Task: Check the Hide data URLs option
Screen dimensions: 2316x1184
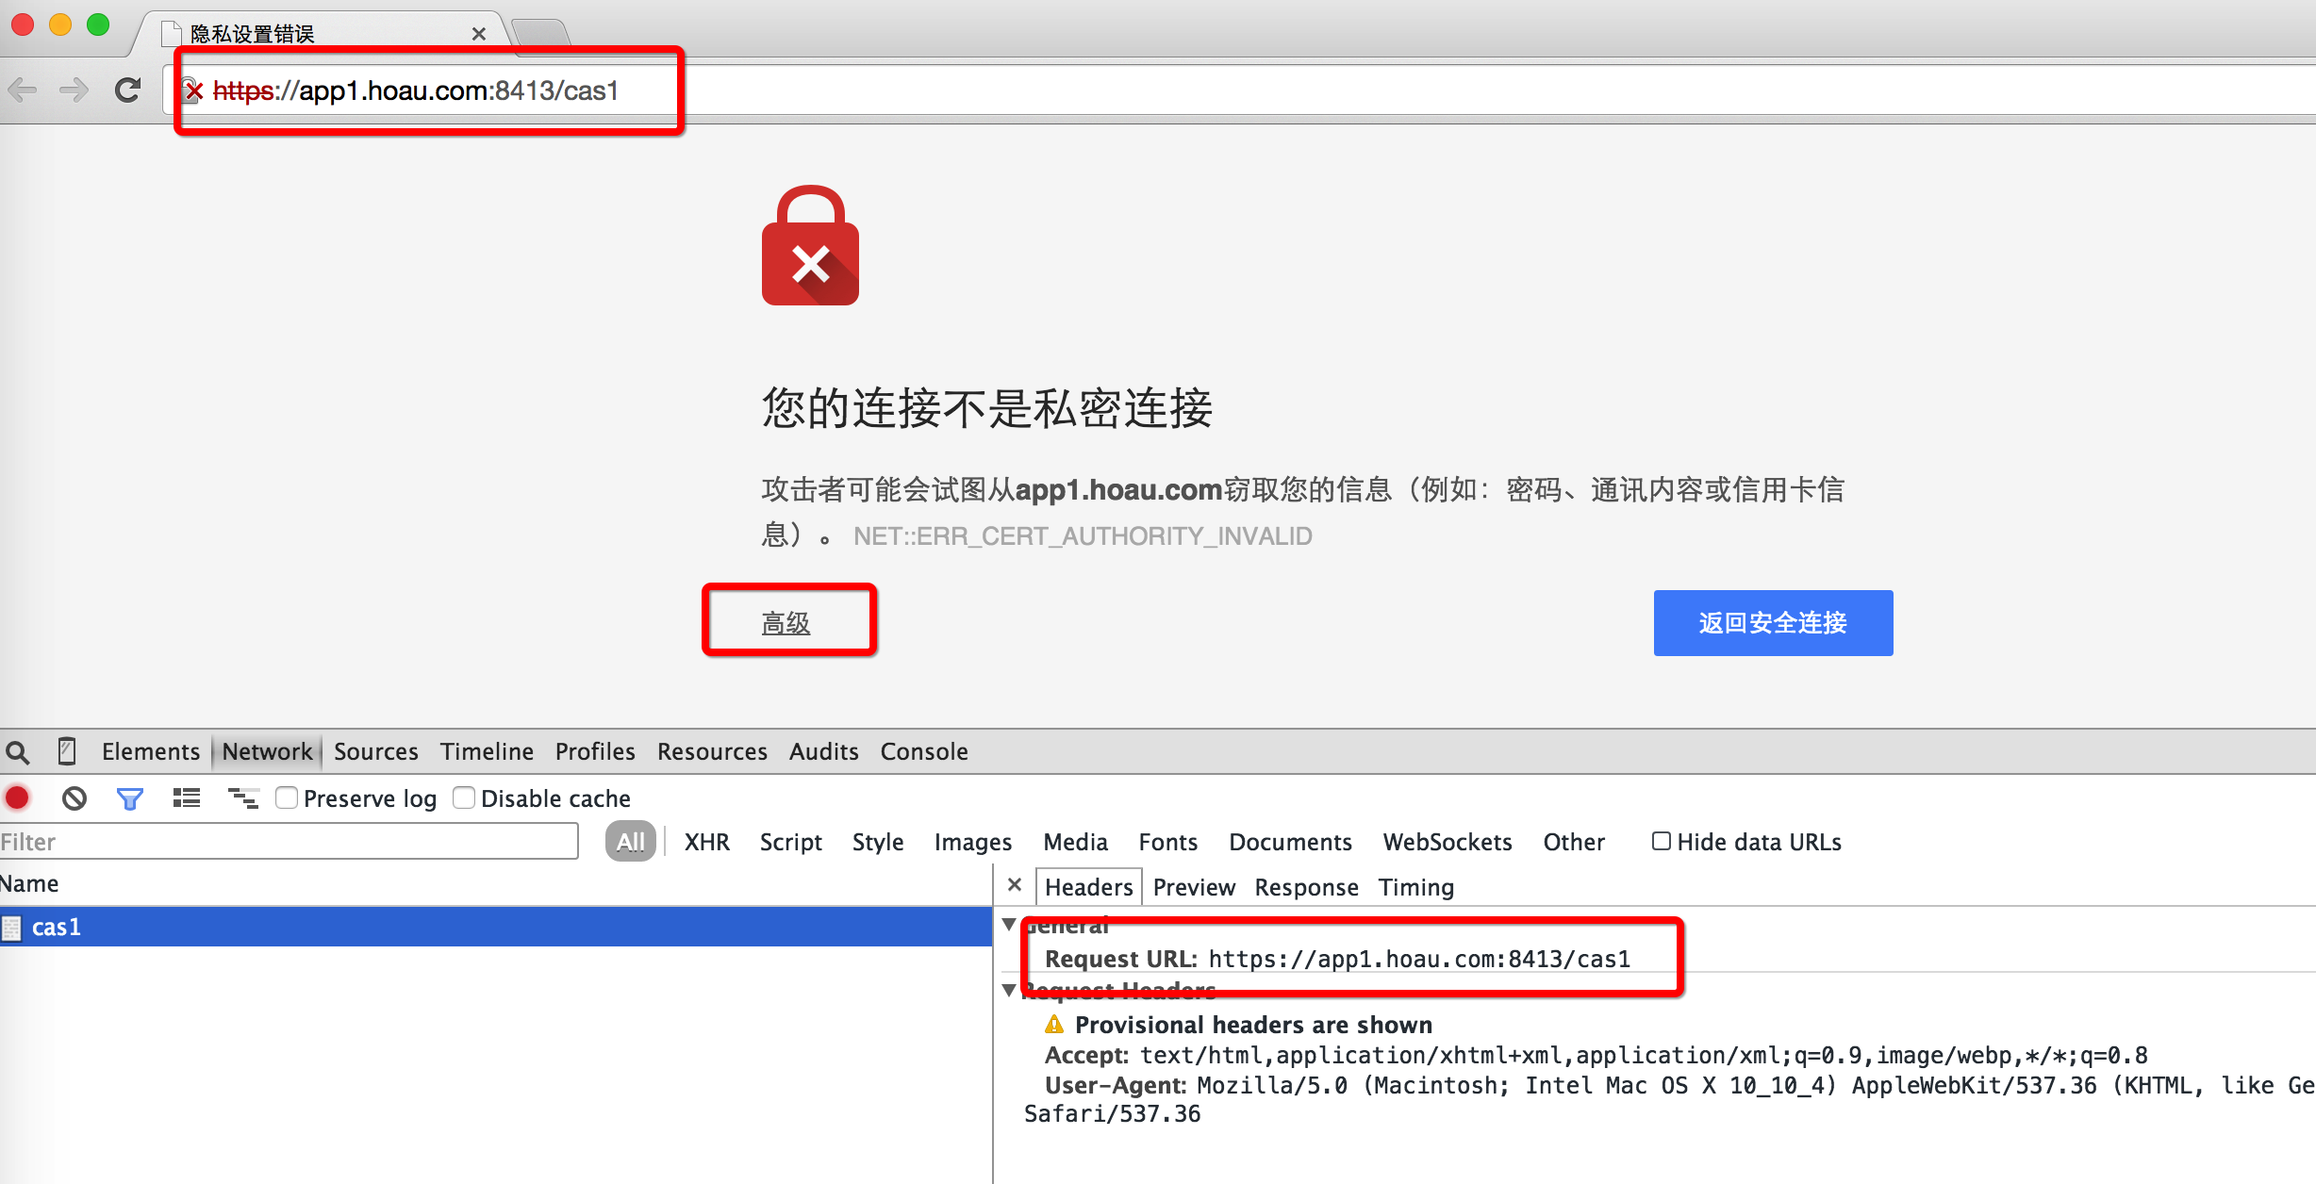Action: pos(1662,841)
